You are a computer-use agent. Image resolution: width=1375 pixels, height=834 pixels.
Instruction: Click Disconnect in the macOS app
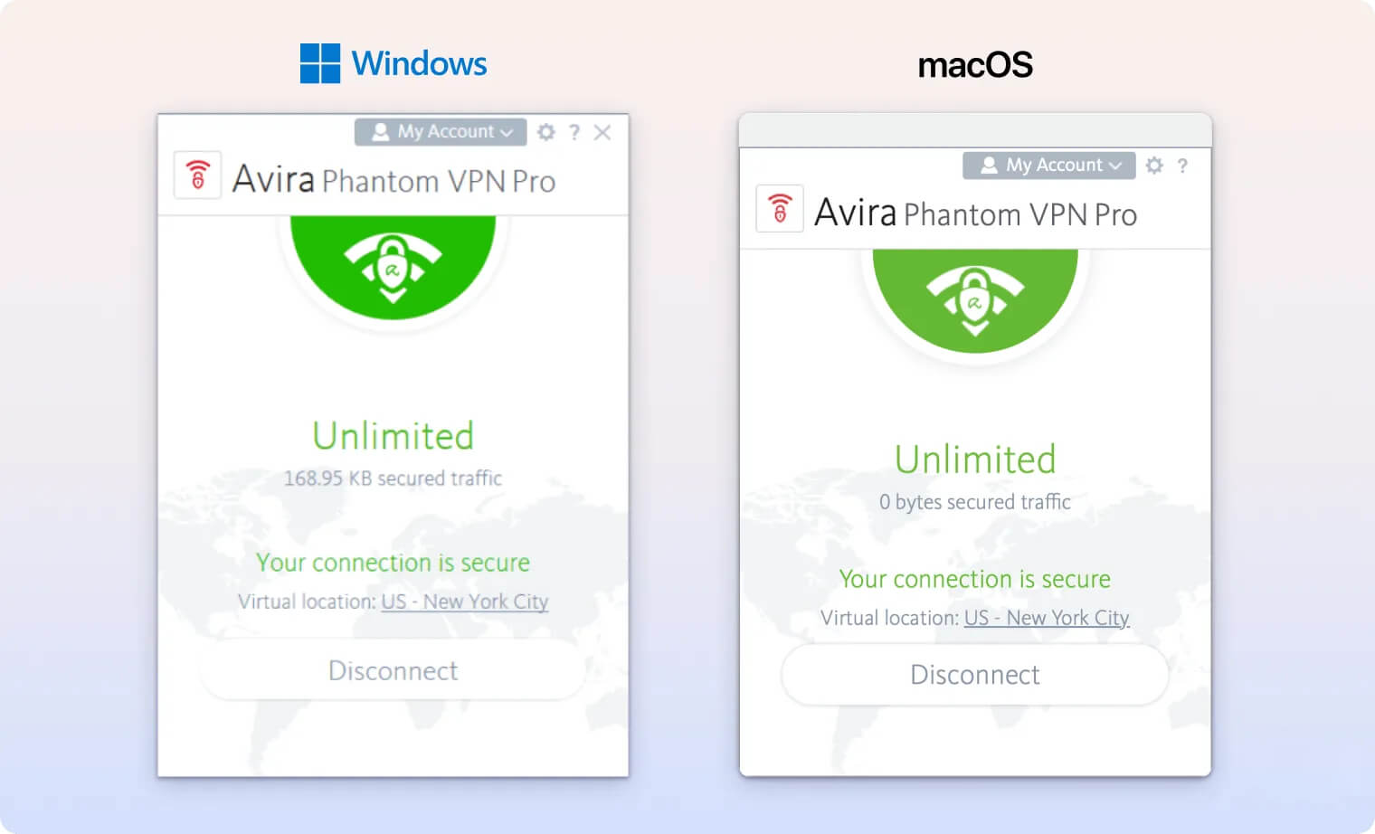pyautogui.click(x=974, y=675)
